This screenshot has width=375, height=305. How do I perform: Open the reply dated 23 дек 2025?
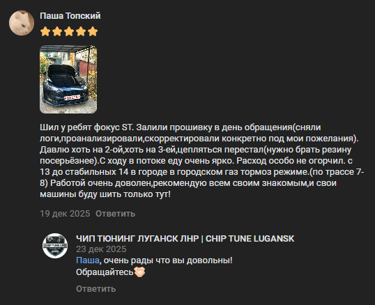point(101,249)
